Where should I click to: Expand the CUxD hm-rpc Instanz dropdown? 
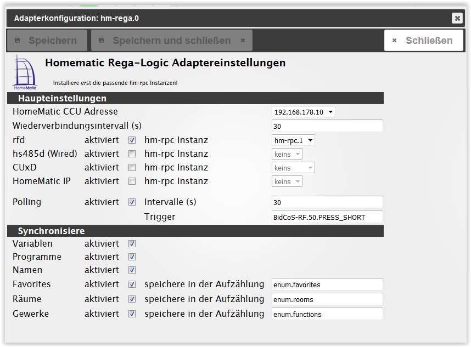tap(293, 168)
